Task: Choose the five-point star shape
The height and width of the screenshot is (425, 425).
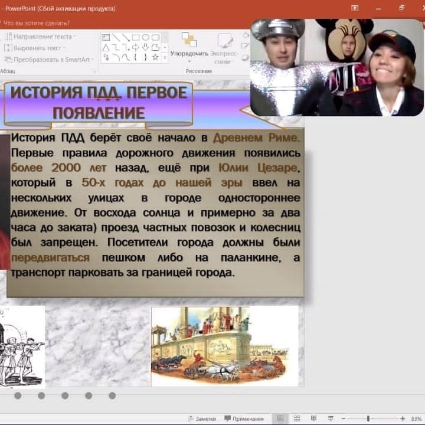Action: click(155, 57)
